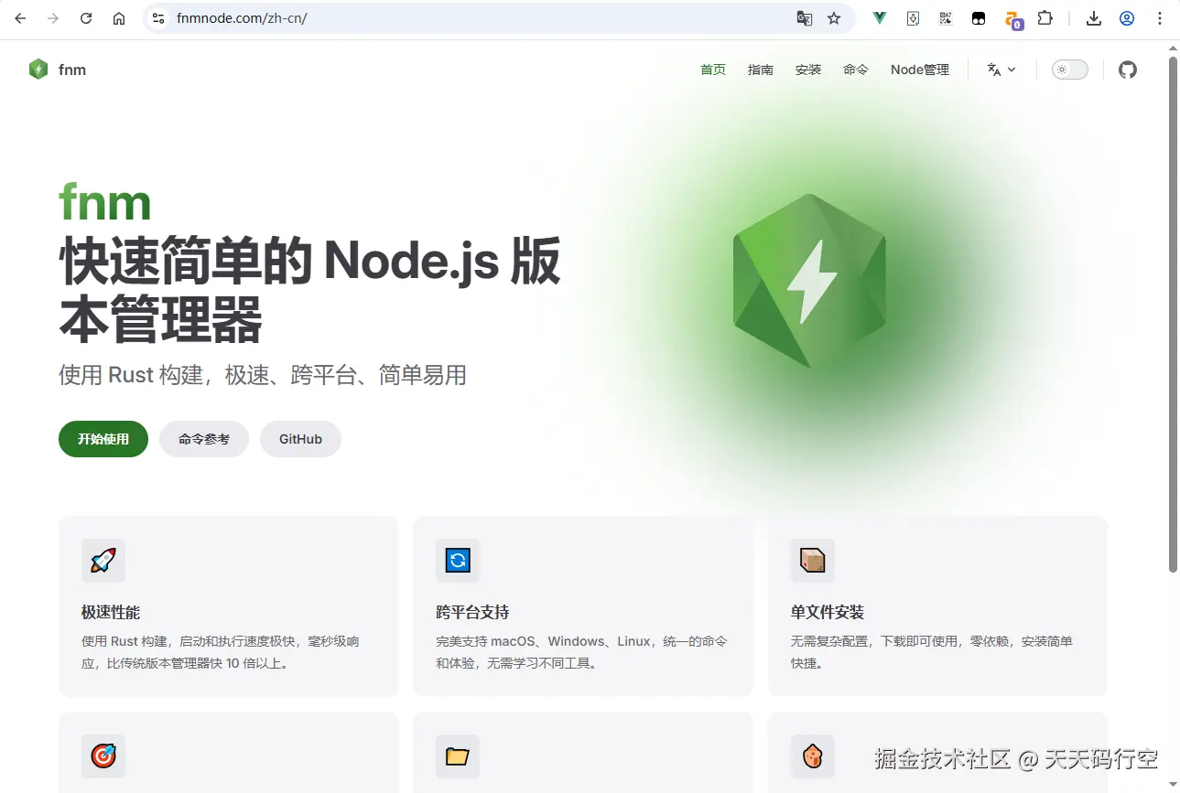Image resolution: width=1180 pixels, height=793 pixels.
Task: Open the extensions puzzle-piece menu
Action: tap(1045, 18)
